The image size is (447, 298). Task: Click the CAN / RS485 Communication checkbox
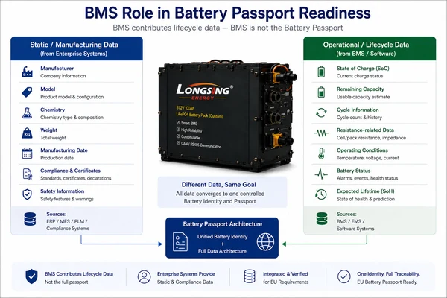coord(178,142)
